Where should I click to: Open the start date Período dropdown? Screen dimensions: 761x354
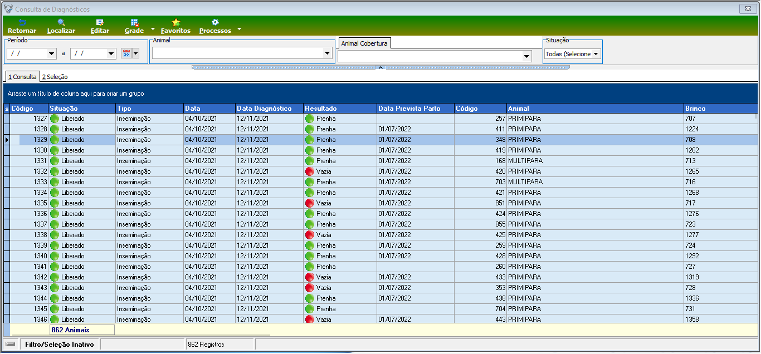click(52, 53)
